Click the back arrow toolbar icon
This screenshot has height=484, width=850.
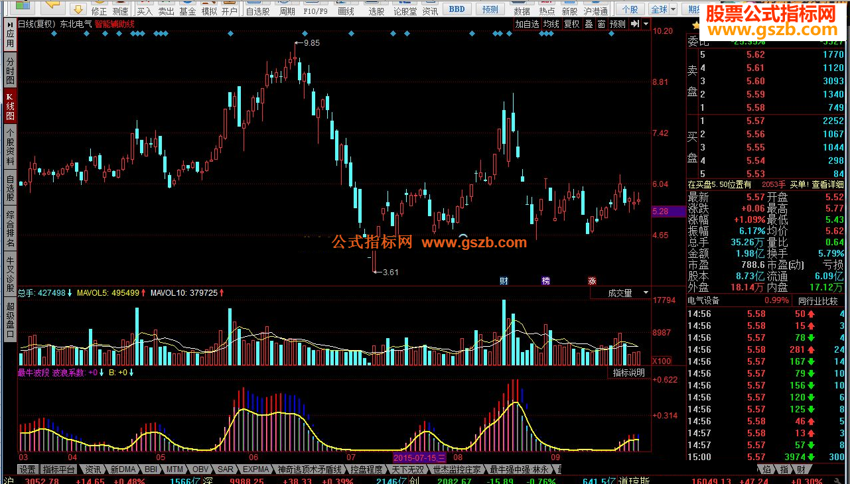coord(53,8)
